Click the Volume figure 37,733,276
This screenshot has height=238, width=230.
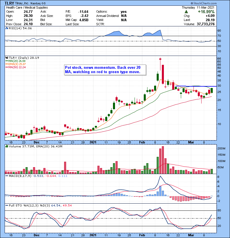tap(206, 24)
